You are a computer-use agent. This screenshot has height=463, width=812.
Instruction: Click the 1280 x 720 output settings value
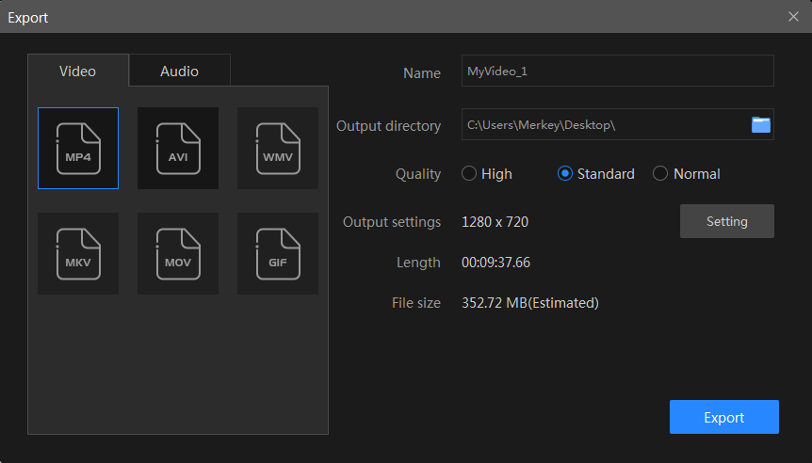point(495,222)
